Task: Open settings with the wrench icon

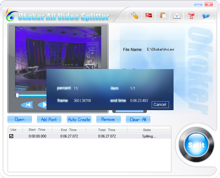Action: (135, 15)
